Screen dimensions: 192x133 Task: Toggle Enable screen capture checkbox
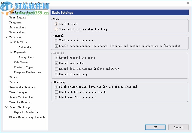click(x=56, y=46)
